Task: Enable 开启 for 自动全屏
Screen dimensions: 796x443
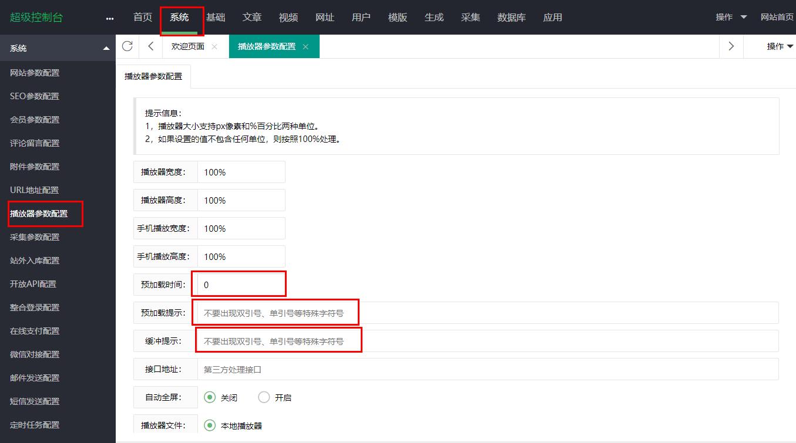Action: point(264,397)
